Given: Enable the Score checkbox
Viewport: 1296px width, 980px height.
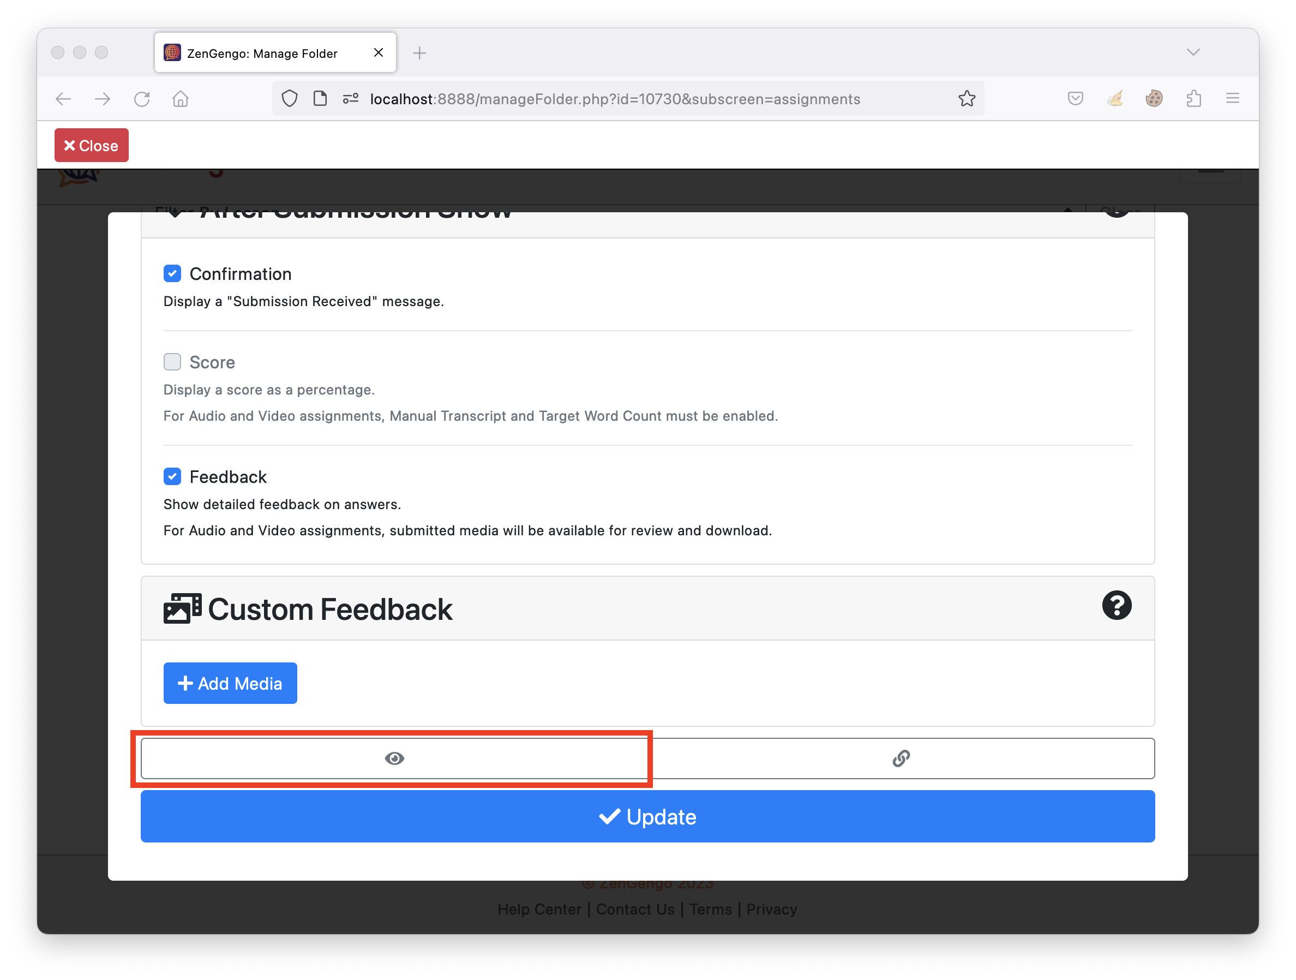Looking at the screenshot, I should tap(172, 362).
